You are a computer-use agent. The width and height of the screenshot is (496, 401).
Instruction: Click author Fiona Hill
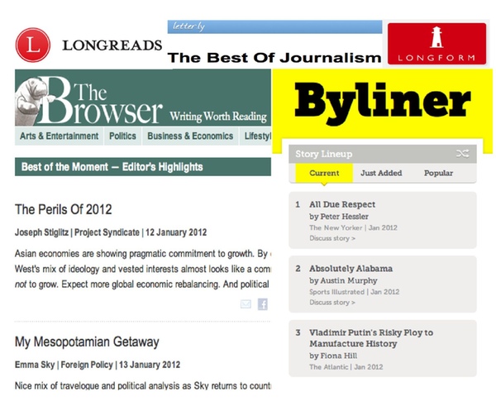[x=339, y=356]
